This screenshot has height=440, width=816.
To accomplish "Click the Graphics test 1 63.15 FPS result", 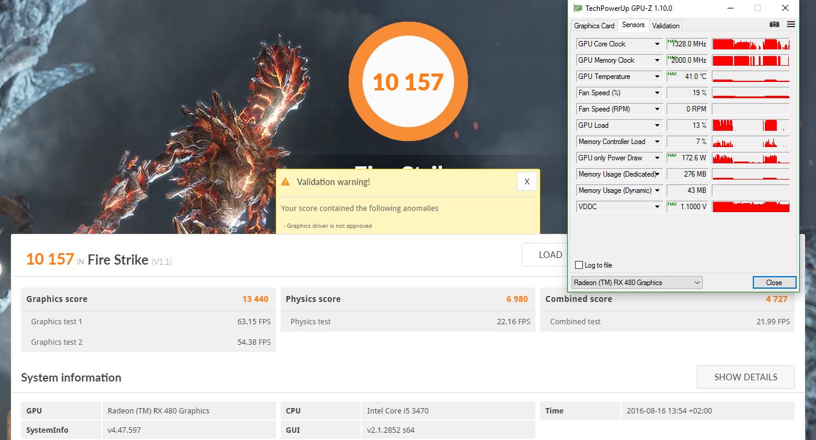I will pyautogui.click(x=254, y=322).
